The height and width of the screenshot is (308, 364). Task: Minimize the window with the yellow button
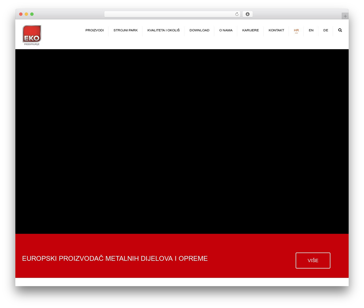point(26,14)
